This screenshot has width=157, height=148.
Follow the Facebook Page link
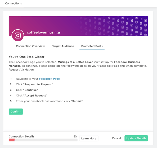click(x=49, y=79)
